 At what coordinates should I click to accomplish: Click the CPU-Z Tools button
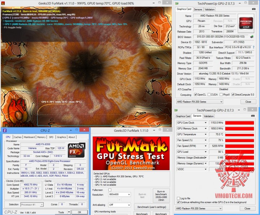click(61, 212)
